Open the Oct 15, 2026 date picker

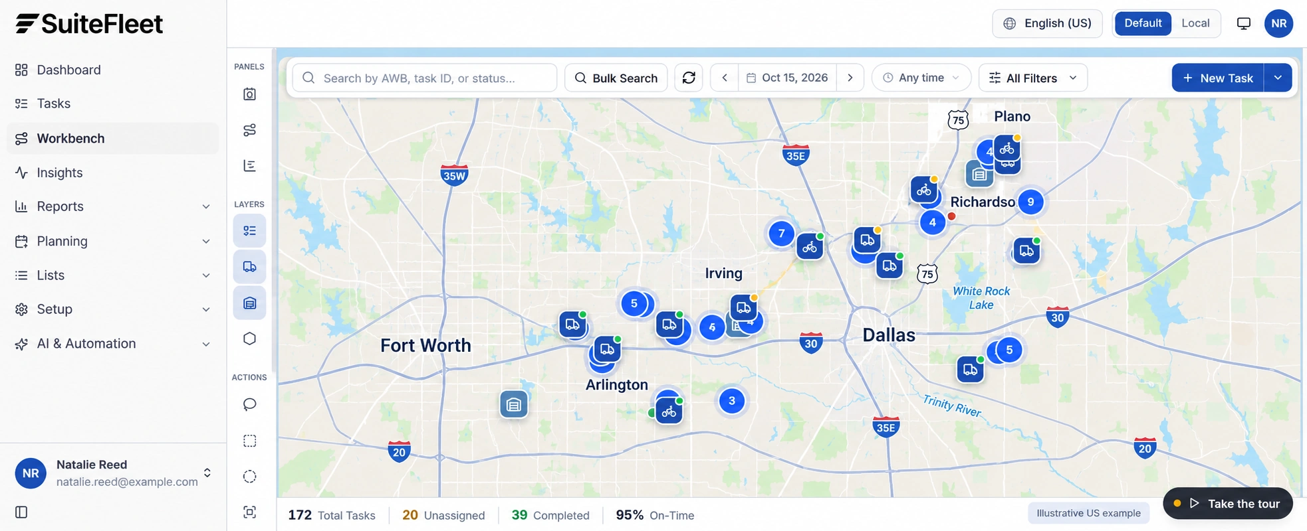(787, 78)
